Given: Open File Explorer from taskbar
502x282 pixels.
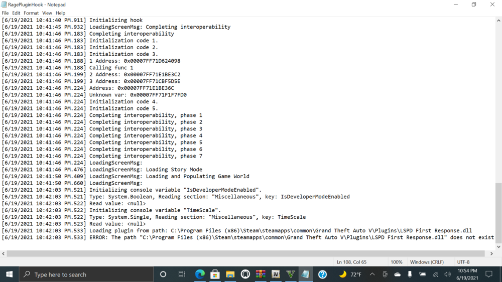Looking at the screenshot, I should (230, 274).
